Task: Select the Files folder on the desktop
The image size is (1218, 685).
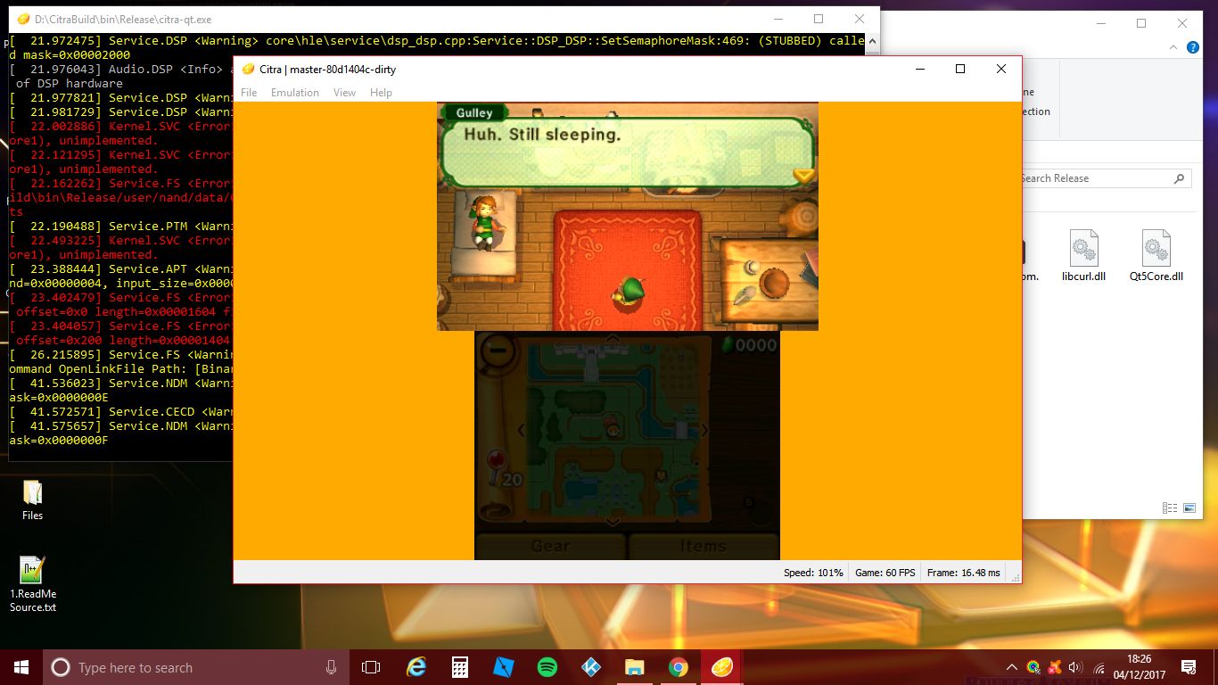Action: [x=33, y=499]
